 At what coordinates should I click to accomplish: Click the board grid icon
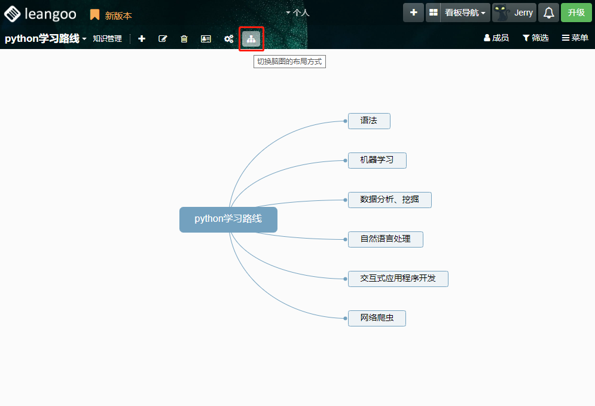(x=434, y=13)
